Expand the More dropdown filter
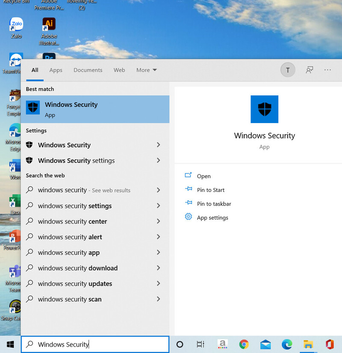This screenshot has height=353, width=342. coord(146,70)
